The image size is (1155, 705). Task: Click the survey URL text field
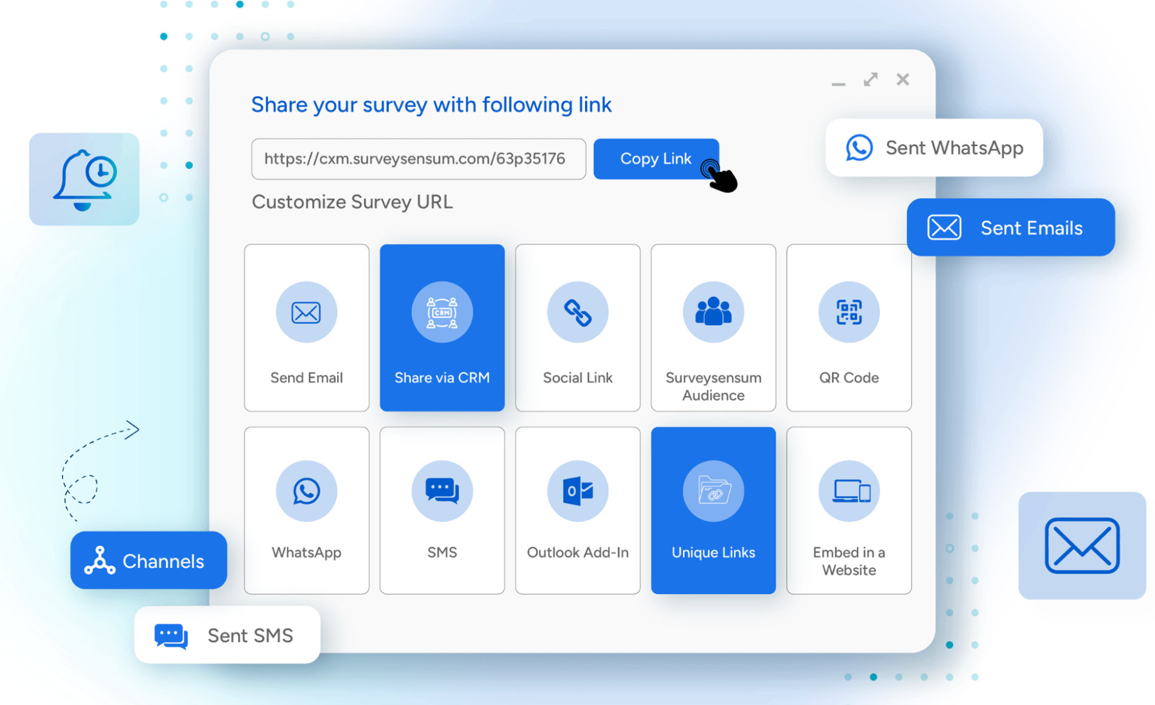(x=418, y=159)
